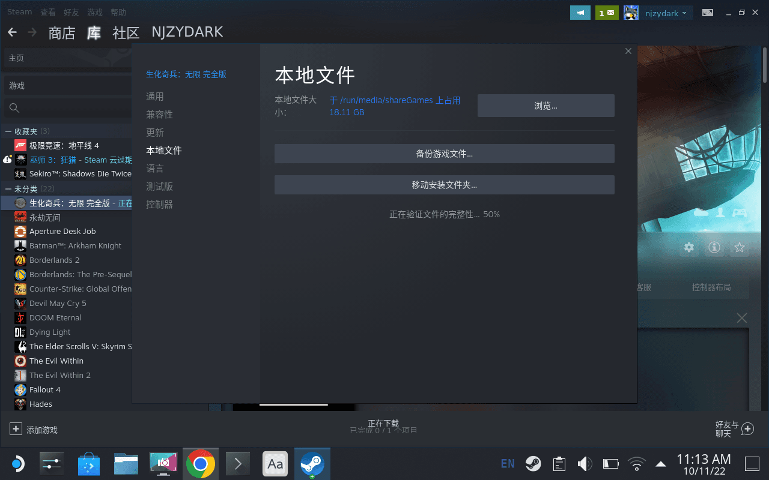Click the 浏览... browse button
Screen dimensions: 769x480
pyautogui.click(x=546, y=106)
